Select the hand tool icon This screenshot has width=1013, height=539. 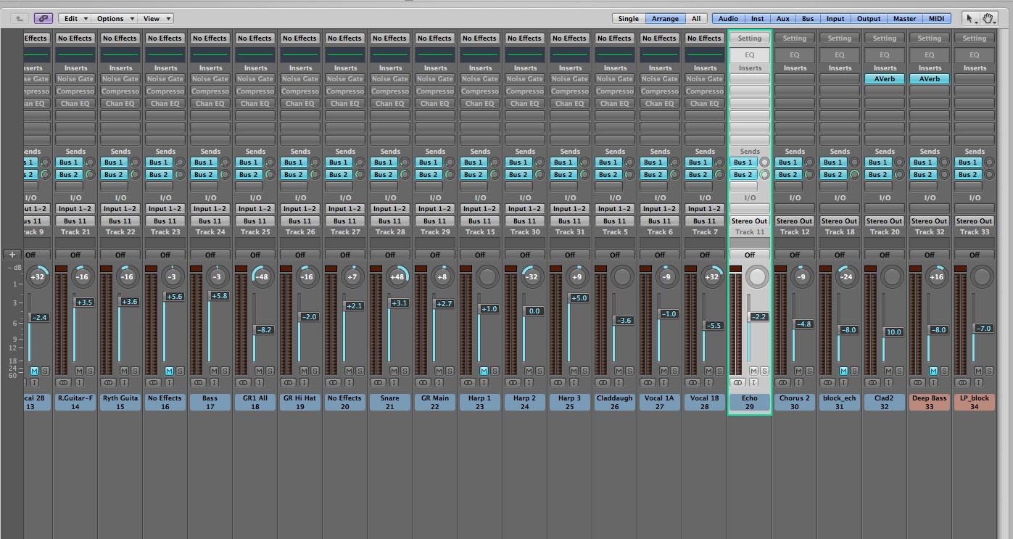tap(989, 18)
